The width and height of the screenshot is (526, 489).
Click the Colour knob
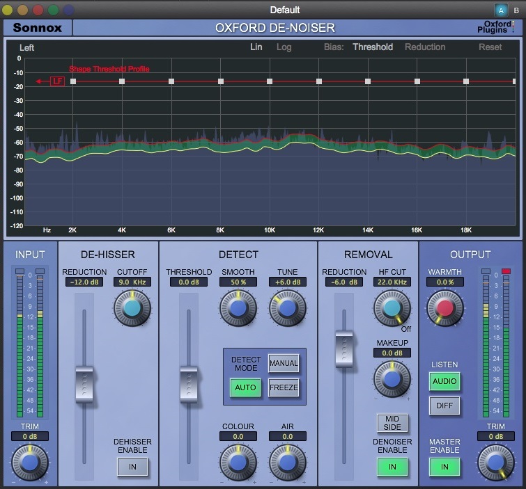238,463
